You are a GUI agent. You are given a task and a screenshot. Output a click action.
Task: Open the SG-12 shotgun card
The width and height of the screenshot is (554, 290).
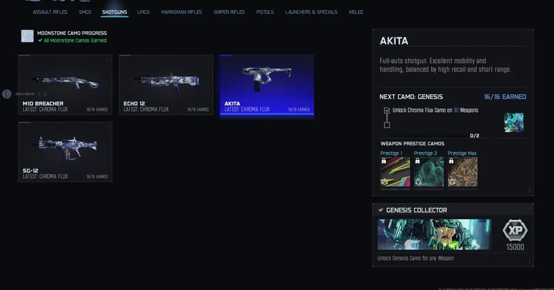pos(65,152)
